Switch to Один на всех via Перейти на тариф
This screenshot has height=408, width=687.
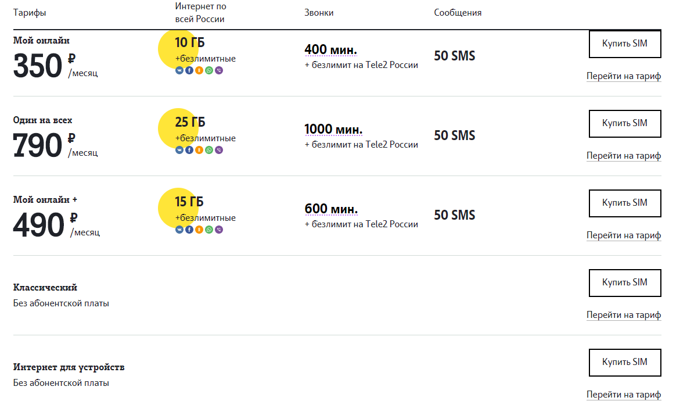[x=624, y=156]
